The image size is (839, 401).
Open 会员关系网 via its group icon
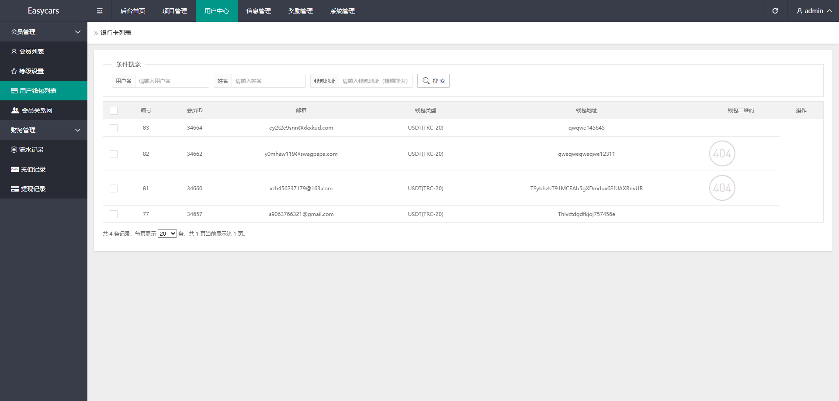point(15,110)
